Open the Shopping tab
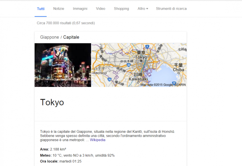242x166 pixels. (x=122, y=9)
